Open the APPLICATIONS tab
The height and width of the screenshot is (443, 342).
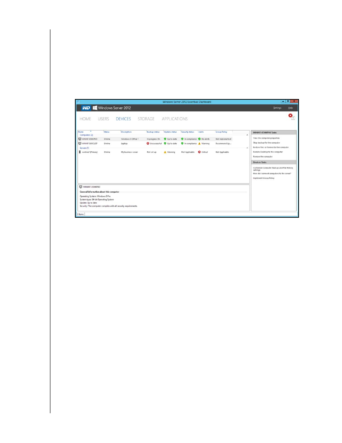(175, 119)
